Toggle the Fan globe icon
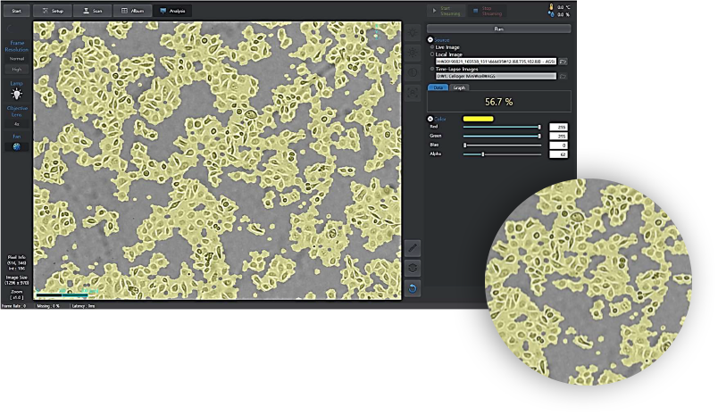Screen dimensions: 718x415 (16, 147)
